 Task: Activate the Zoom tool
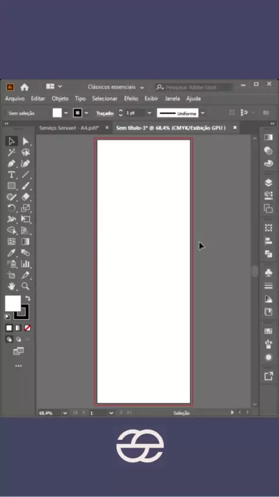[26, 286]
